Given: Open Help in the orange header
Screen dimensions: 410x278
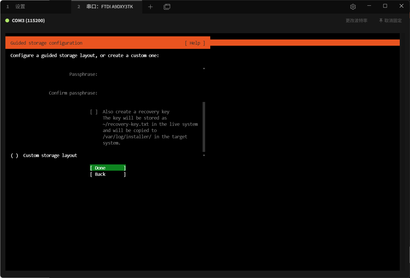Looking at the screenshot, I should 195,43.
